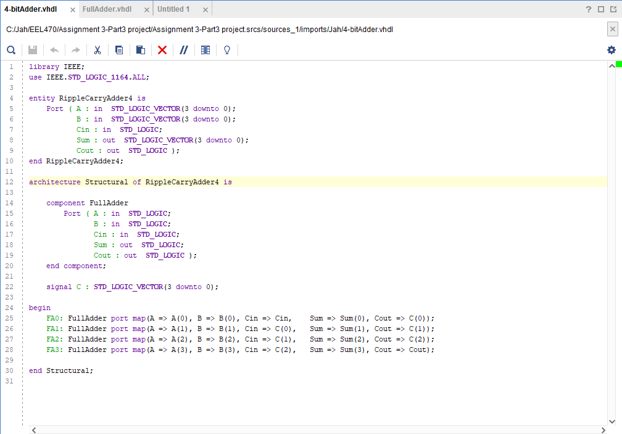
Task: Place cursor on architecture Structural line
Action: 130,182
